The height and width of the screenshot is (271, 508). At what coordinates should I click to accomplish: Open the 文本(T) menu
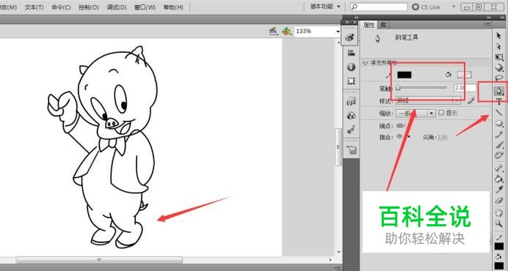coord(34,7)
